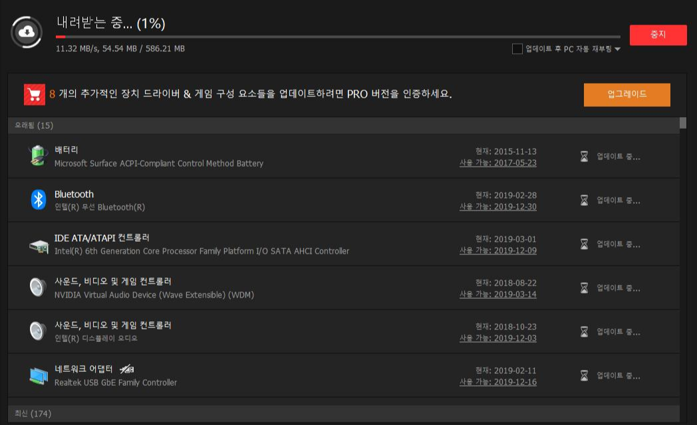Select NVIDIA Virtual Audio Device (Wave Extensible) text

pyautogui.click(x=154, y=295)
